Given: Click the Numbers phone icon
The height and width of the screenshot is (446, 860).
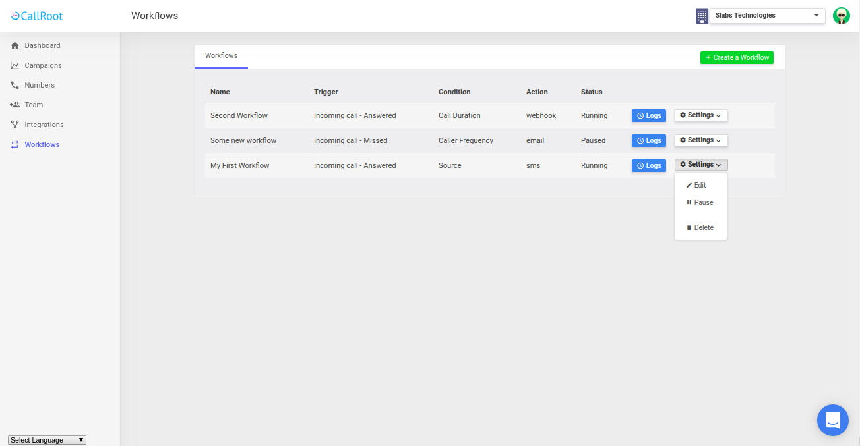Looking at the screenshot, I should [14, 85].
